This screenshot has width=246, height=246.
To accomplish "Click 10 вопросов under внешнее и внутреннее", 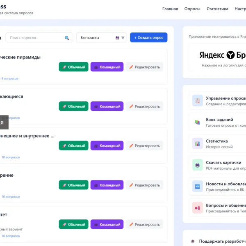I will click(11, 157).
